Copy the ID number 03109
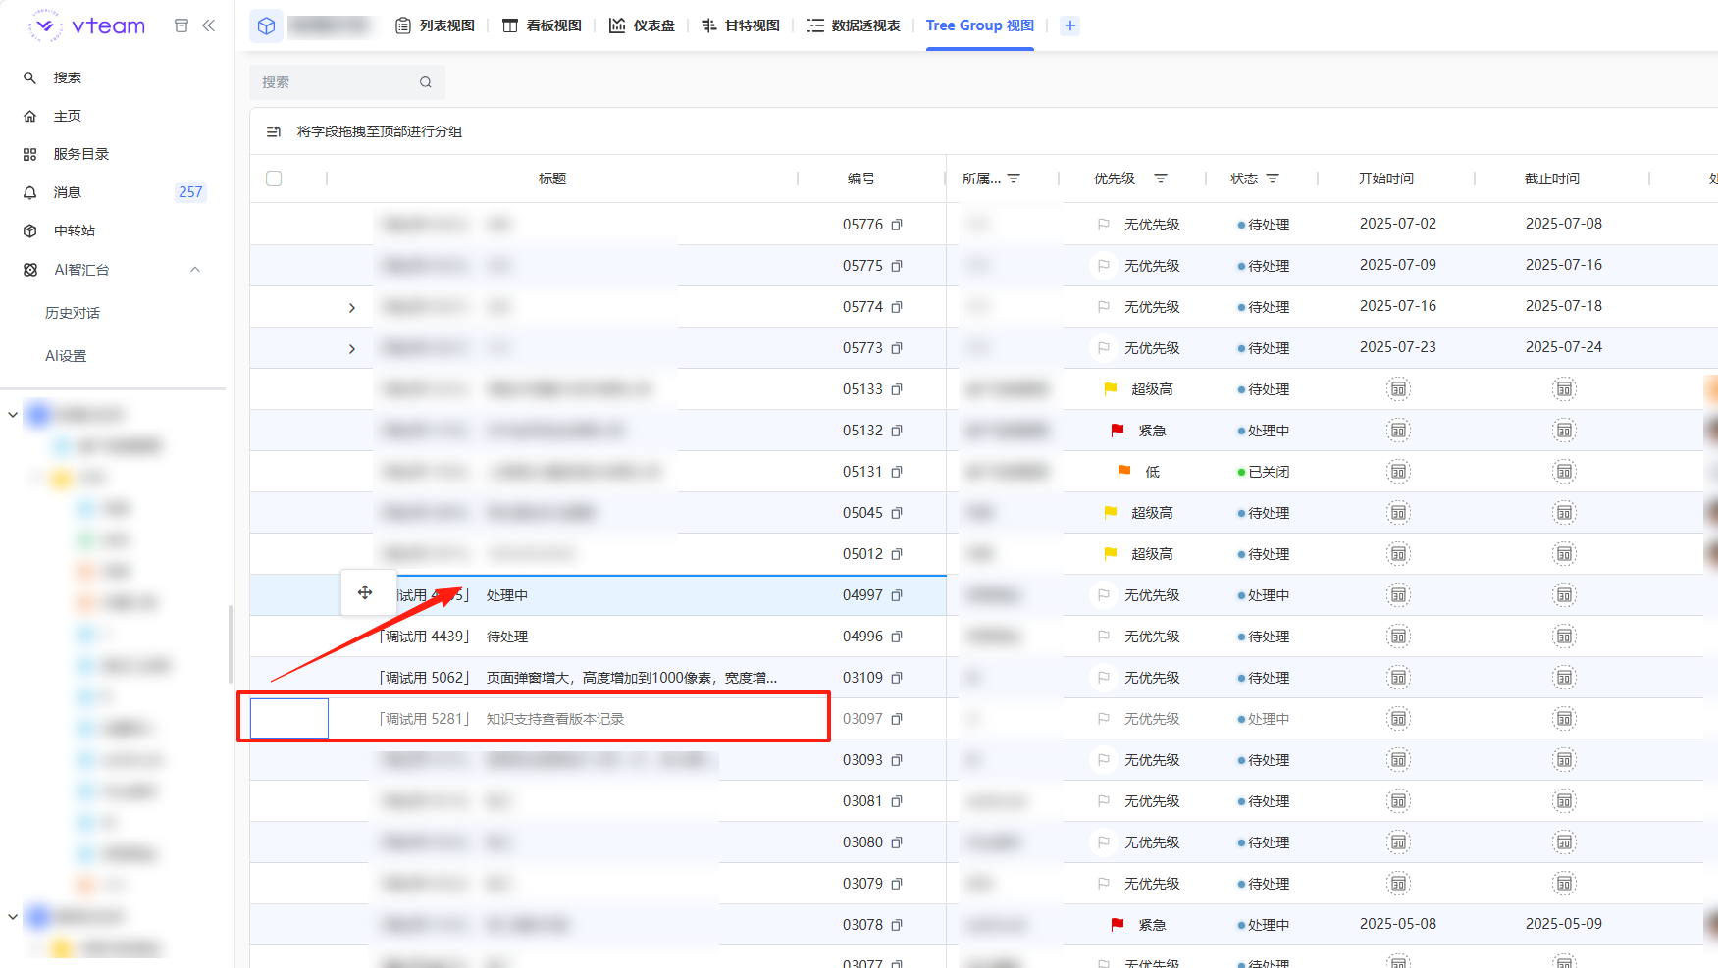Screen dimensions: 1718x968 tap(897, 678)
